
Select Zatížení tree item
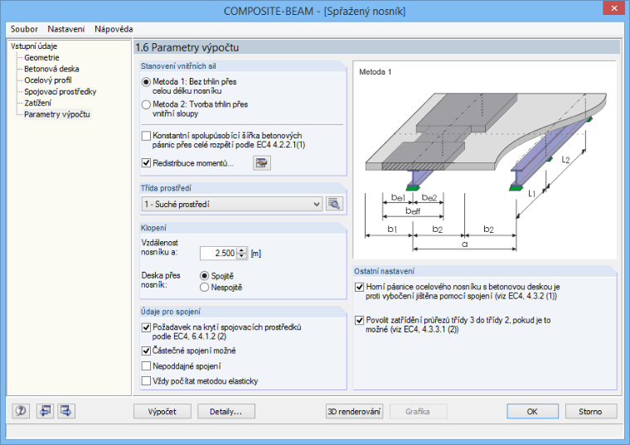(x=38, y=103)
